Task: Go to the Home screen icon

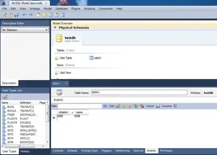Action: [4, 3]
